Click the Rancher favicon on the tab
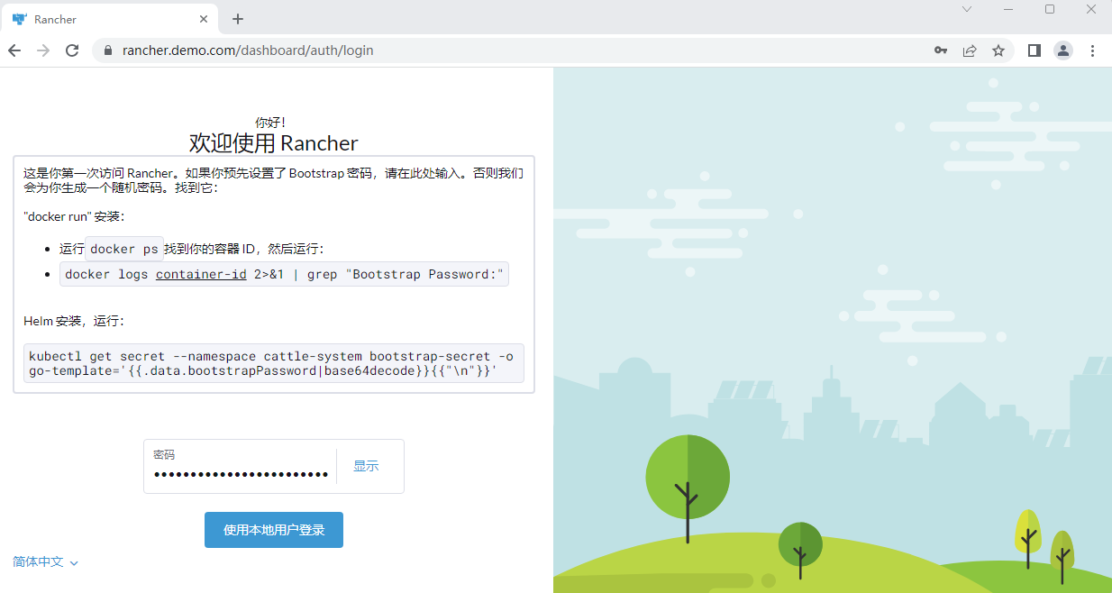The height and width of the screenshot is (593, 1112). (19, 19)
